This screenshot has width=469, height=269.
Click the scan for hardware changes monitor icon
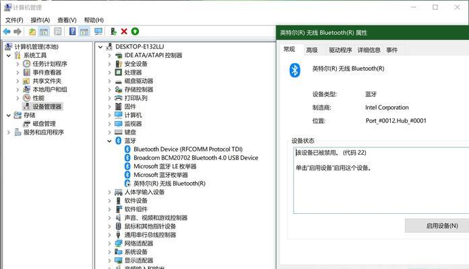point(98,32)
